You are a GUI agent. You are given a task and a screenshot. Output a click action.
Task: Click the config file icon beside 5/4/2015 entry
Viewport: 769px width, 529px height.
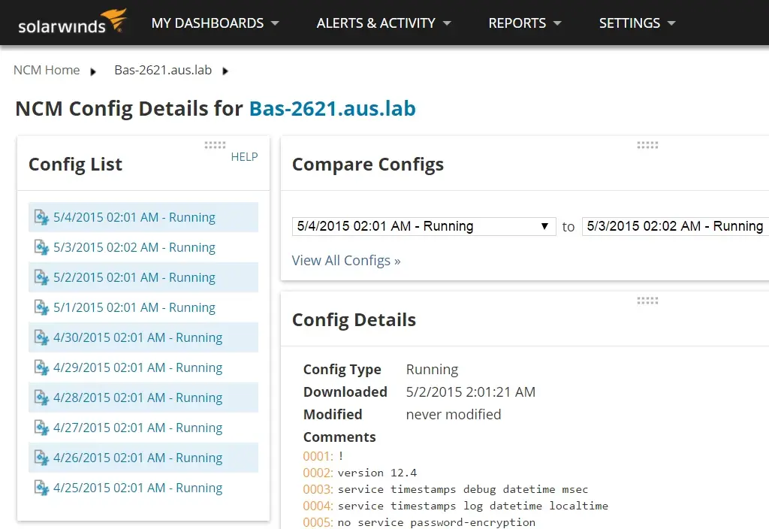(x=42, y=216)
